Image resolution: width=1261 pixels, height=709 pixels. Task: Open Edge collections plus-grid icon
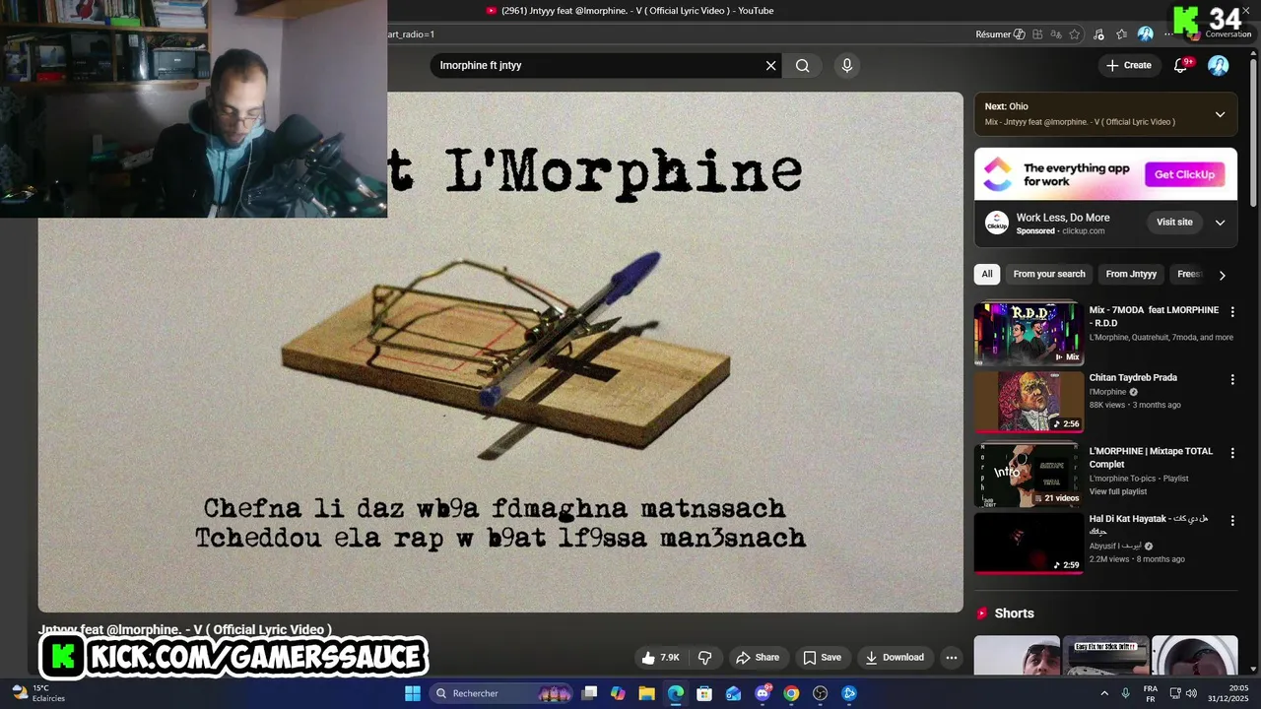tap(1037, 34)
